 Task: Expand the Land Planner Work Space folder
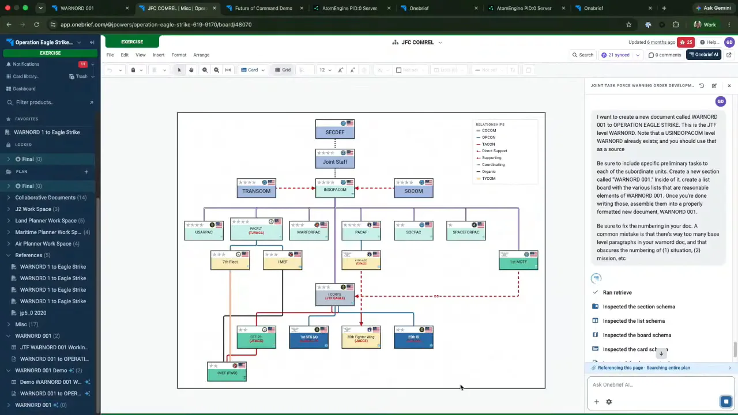point(9,220)
